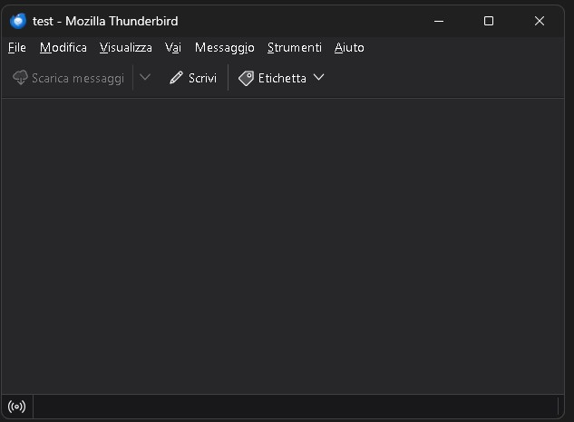Click the Thunderbird logo in the title bar

click(x=18, y=21)
